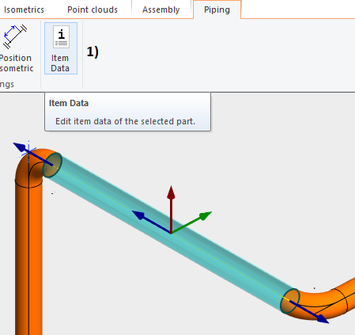Click the Item Data tooltip popup

tap(128, 112)
